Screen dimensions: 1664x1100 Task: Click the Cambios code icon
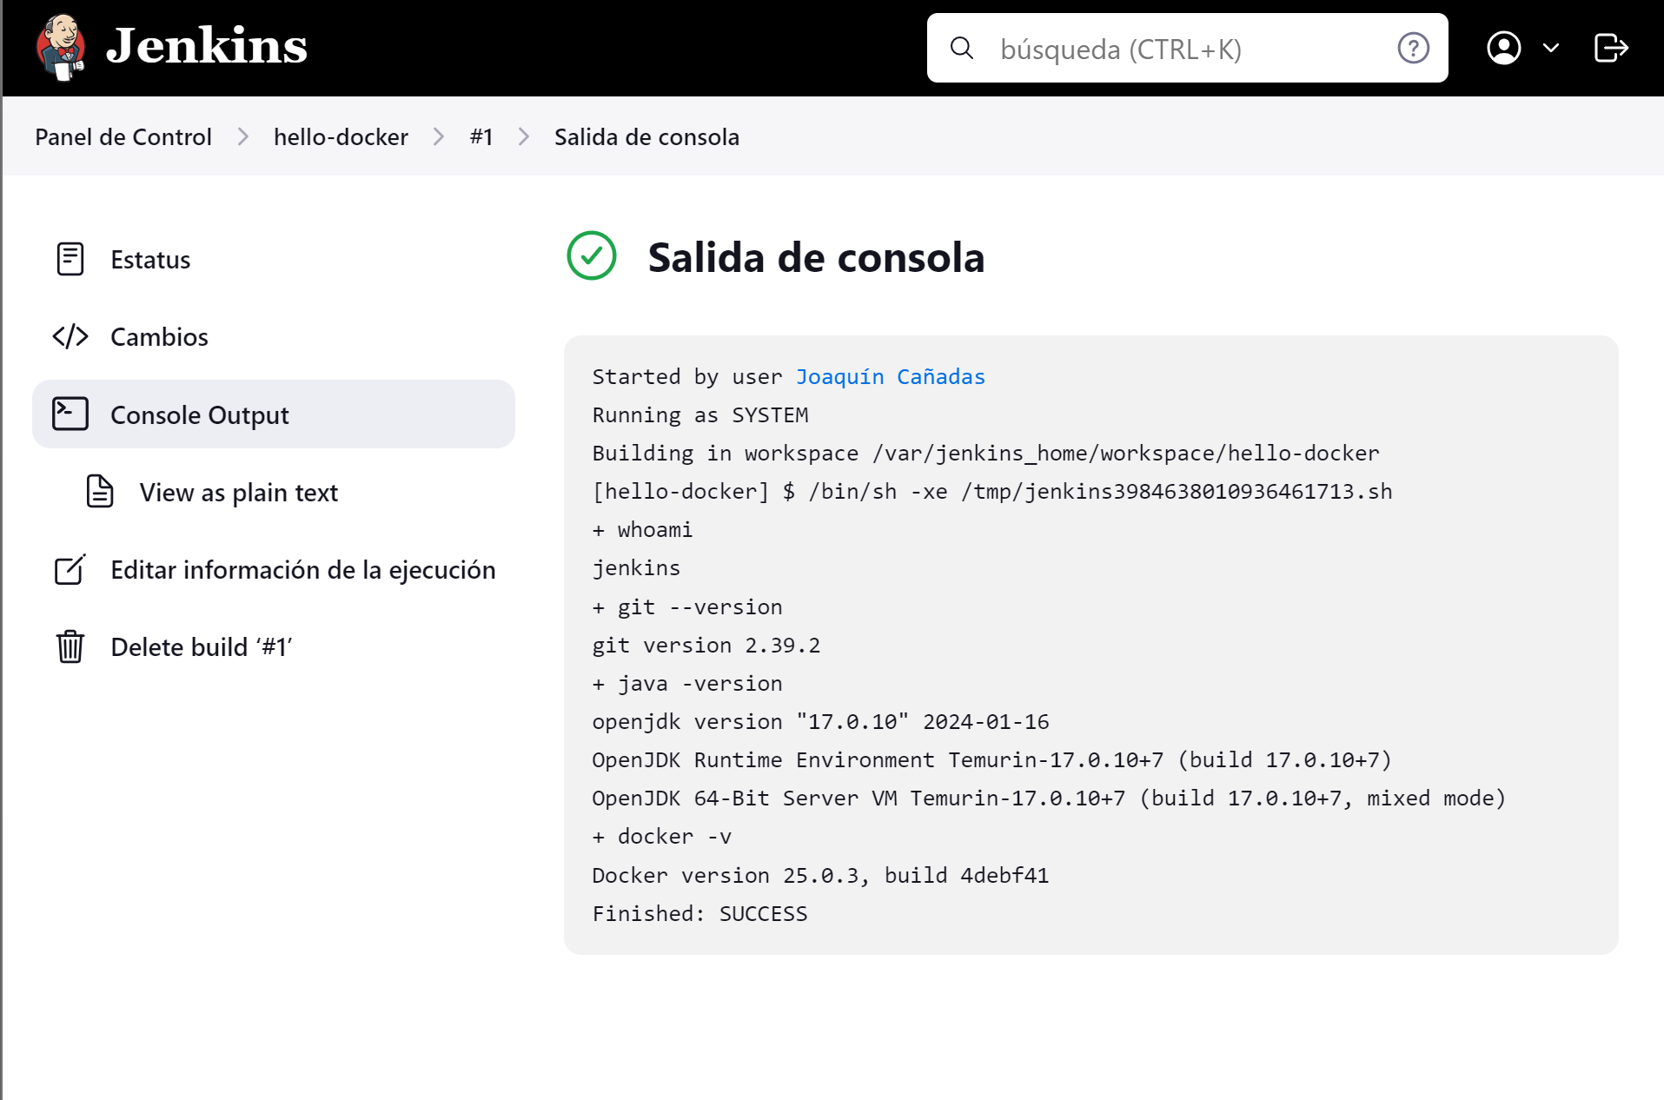[70, 336]
